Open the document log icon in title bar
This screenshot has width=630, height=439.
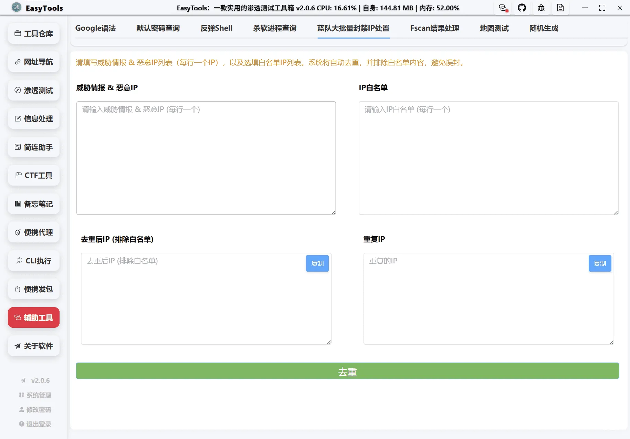[x=560, y=8]
